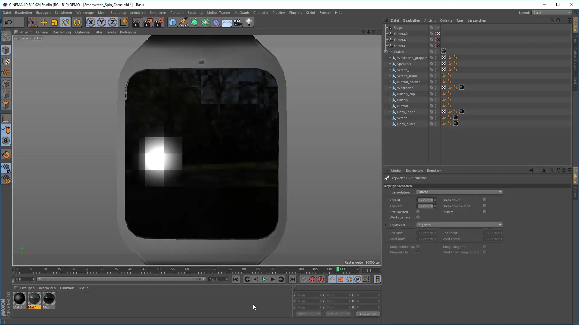Toggle Z axis lock
This screenshot has height=325, width=579.
(112, 22)
